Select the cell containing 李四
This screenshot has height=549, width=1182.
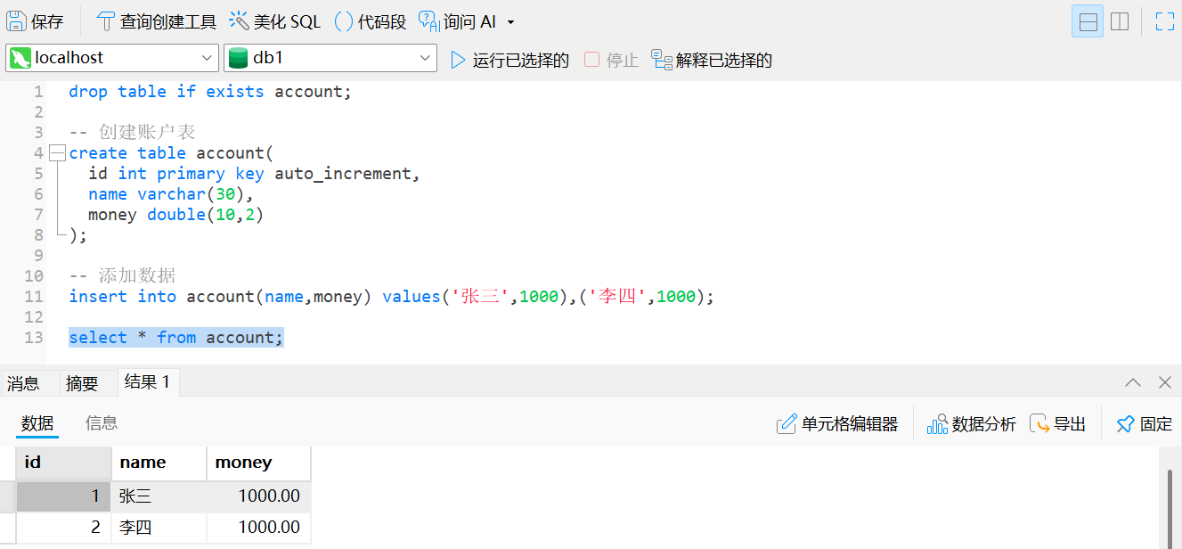coord(159,528)
